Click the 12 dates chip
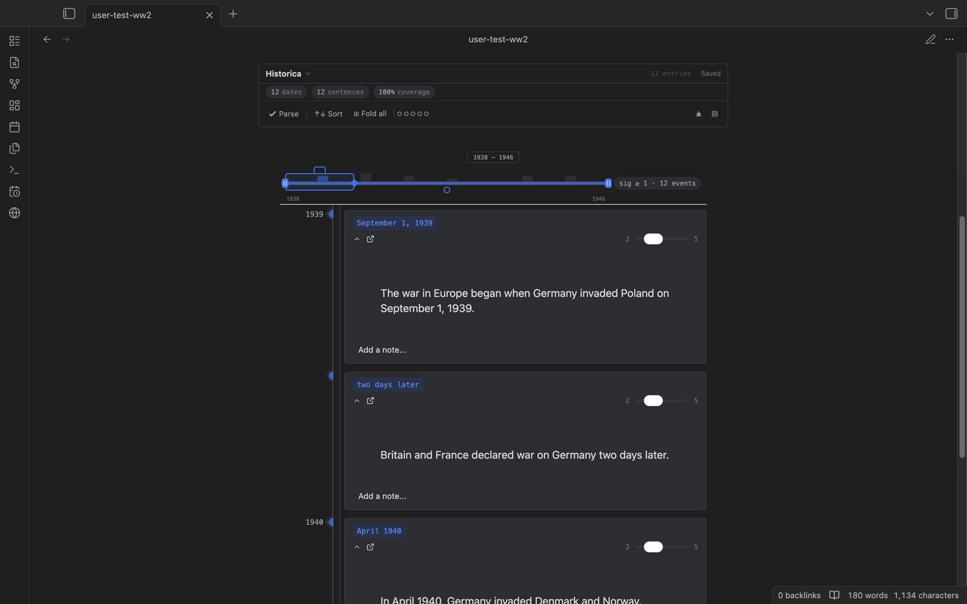 pos(286,92)
